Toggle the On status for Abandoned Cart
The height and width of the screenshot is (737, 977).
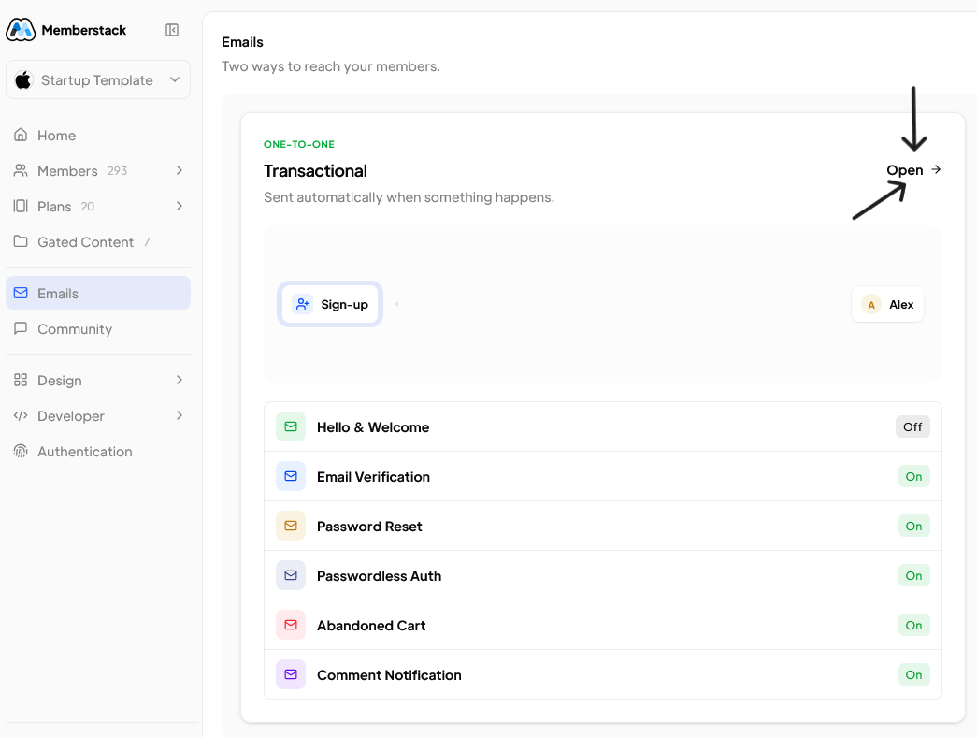pos(914,625)
